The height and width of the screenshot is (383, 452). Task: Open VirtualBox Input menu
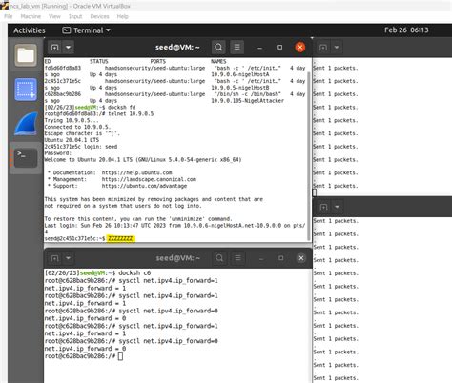(75, 16)
